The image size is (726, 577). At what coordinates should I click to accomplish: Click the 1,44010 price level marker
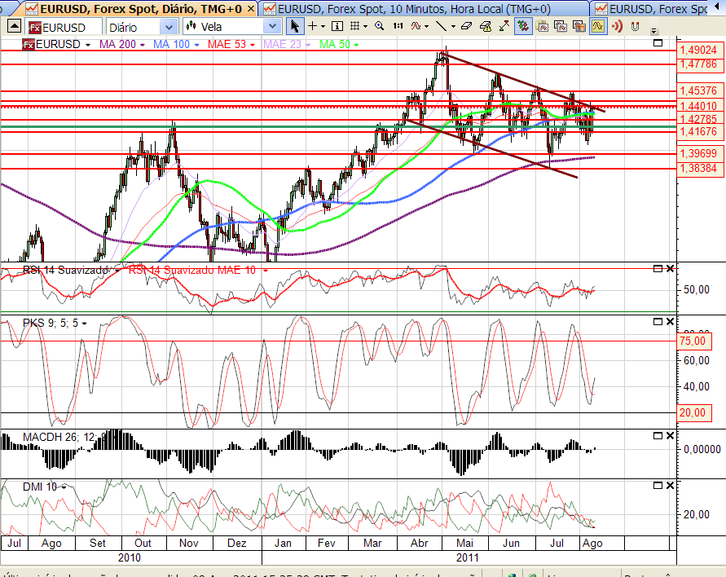tap(697, 106)
